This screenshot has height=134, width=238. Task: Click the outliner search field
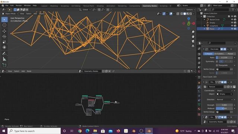coord(220,10)
